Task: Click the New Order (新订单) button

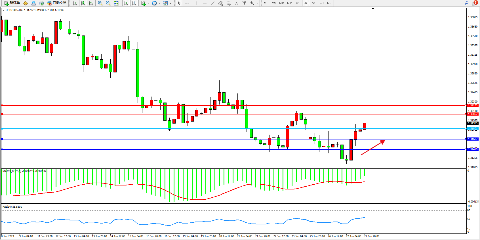Action: coord(12,3)
